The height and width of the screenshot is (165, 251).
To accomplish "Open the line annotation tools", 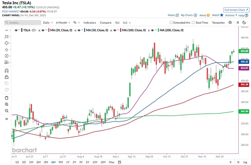I will (6, 37).
